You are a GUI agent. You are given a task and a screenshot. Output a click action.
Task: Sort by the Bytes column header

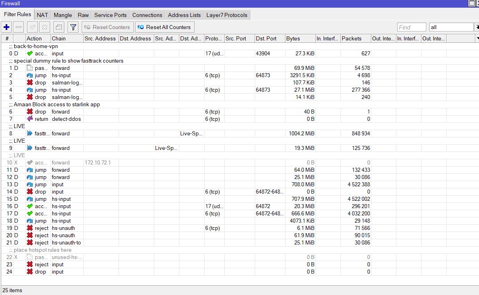pyautogui.click(x=300, y=38)
